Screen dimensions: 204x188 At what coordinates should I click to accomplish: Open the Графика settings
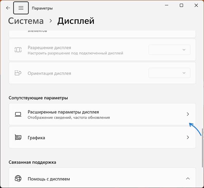pos(102,137)
